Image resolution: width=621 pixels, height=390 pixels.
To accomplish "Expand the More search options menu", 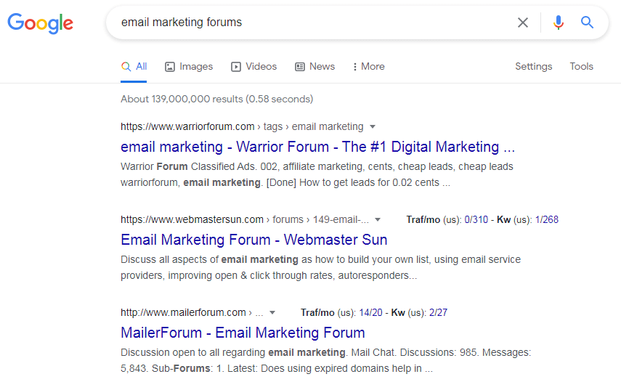I will (369, 67).
